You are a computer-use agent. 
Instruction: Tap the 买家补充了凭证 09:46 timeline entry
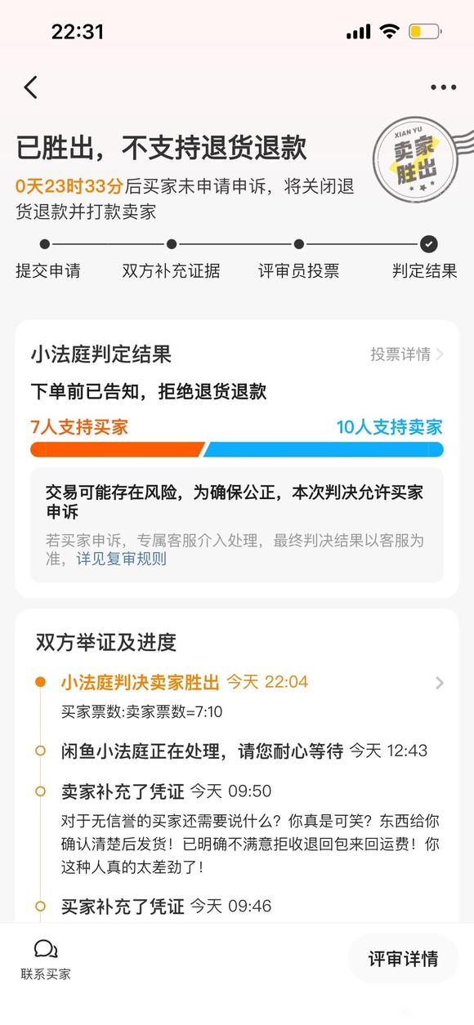coord(166,906)
